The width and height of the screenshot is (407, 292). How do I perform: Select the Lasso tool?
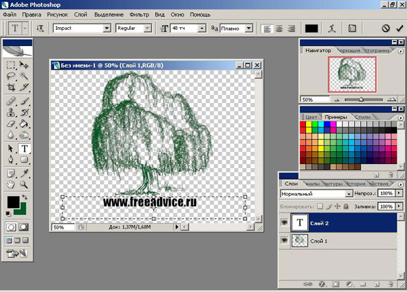[11, 76]
